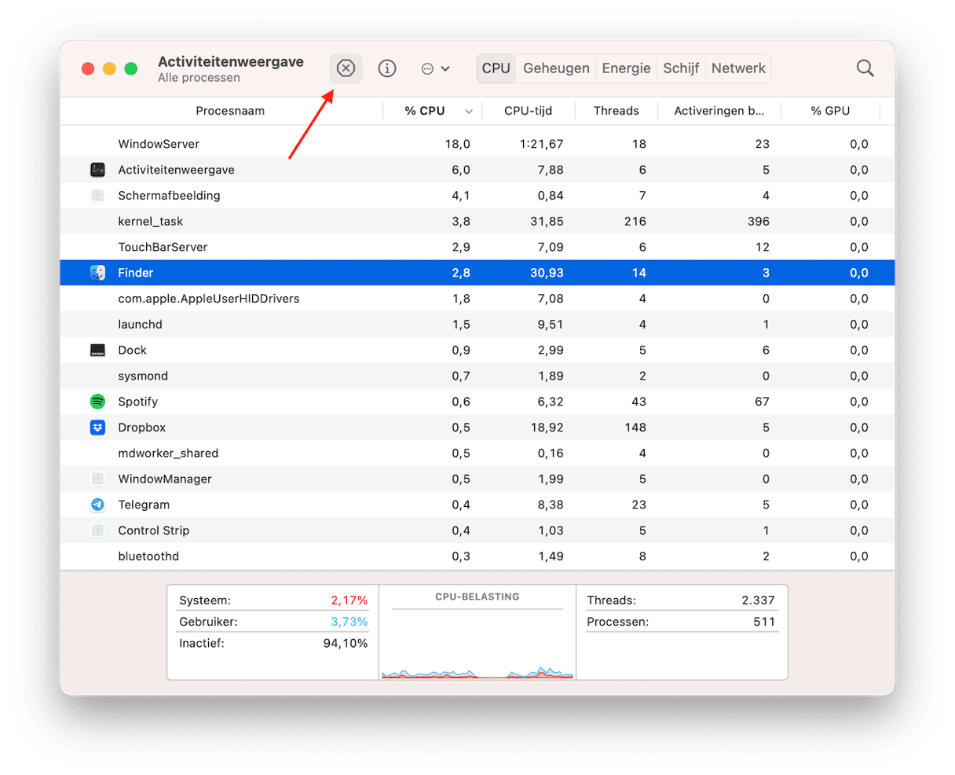This screenshot has height=775, width=955.
Task: Open the Energie tab
Action: point(626,68)
